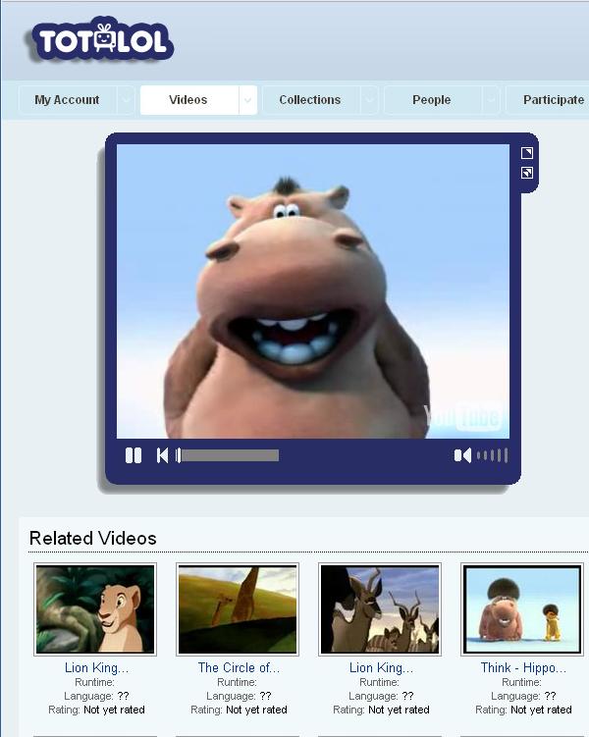Set volume using the volume bars
The width and height of the screenshot is (589, 737).
coord(492,455)
